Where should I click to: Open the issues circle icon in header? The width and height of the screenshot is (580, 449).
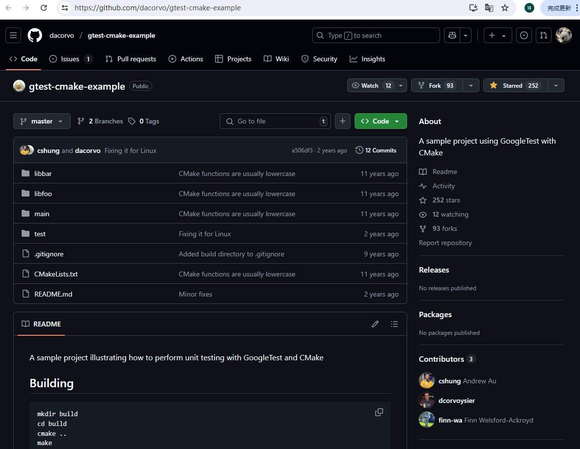(x=524, y=35)
